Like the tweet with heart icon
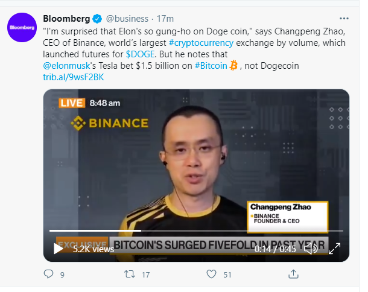This screenshot has width=368, height=292. (211, 274)
